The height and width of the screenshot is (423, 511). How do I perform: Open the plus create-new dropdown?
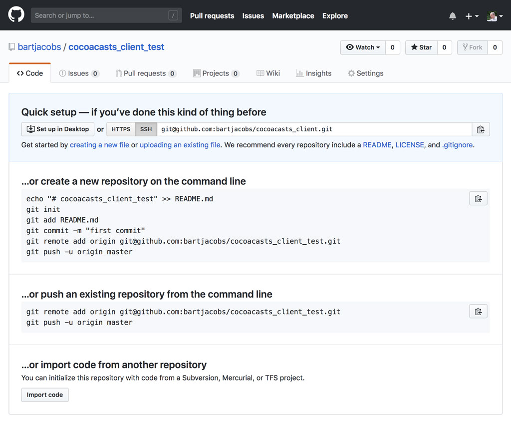pos(472,16)
